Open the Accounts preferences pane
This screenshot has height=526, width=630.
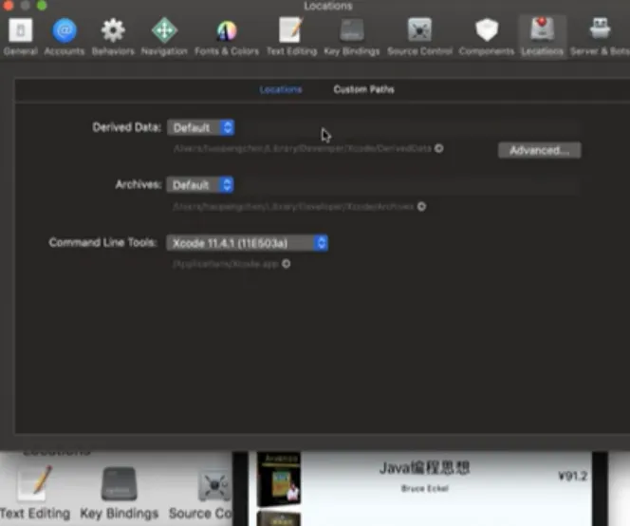tap(65, 37)
